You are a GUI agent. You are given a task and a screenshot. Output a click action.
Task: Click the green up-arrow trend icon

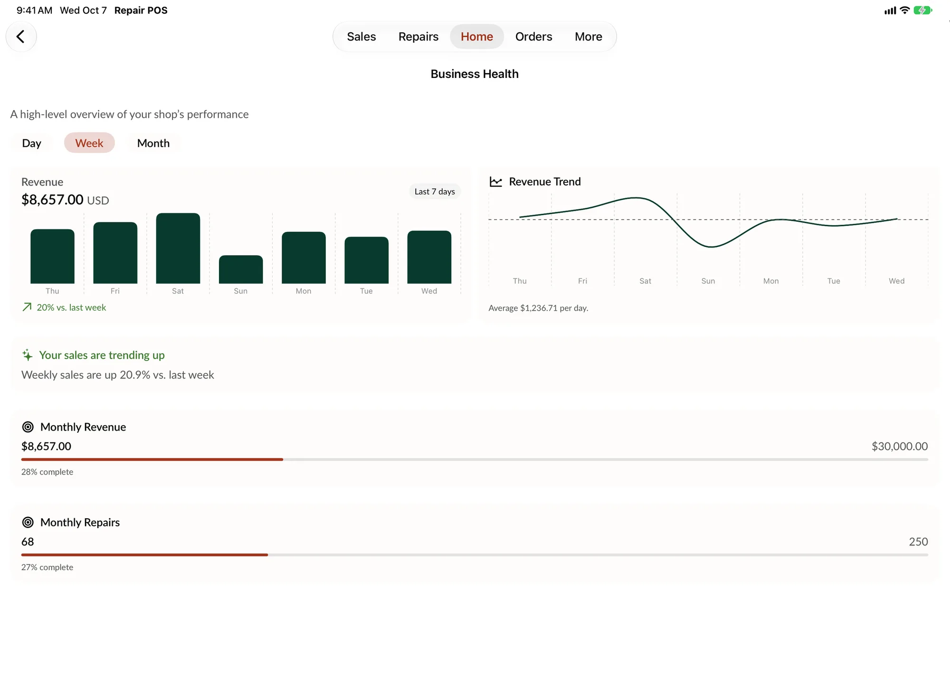27,307
